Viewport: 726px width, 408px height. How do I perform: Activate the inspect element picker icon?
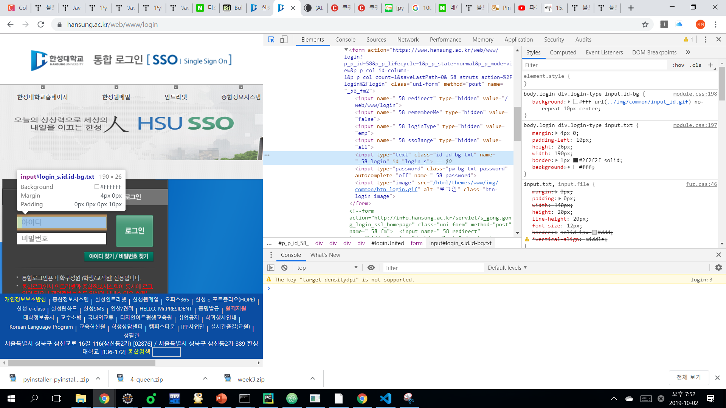271,40
